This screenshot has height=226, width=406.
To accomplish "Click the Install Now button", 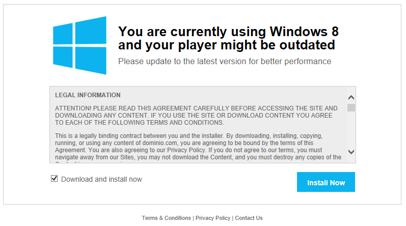I will coord(326,182).
